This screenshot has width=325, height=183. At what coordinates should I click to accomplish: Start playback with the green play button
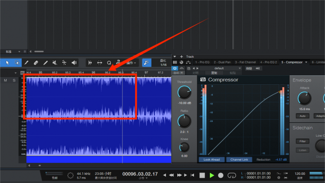coord(212,175)
